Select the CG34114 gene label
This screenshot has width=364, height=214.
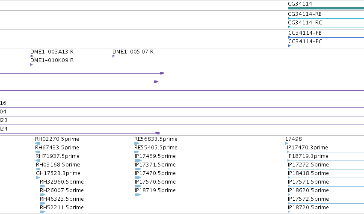click(x=300, y=4)
